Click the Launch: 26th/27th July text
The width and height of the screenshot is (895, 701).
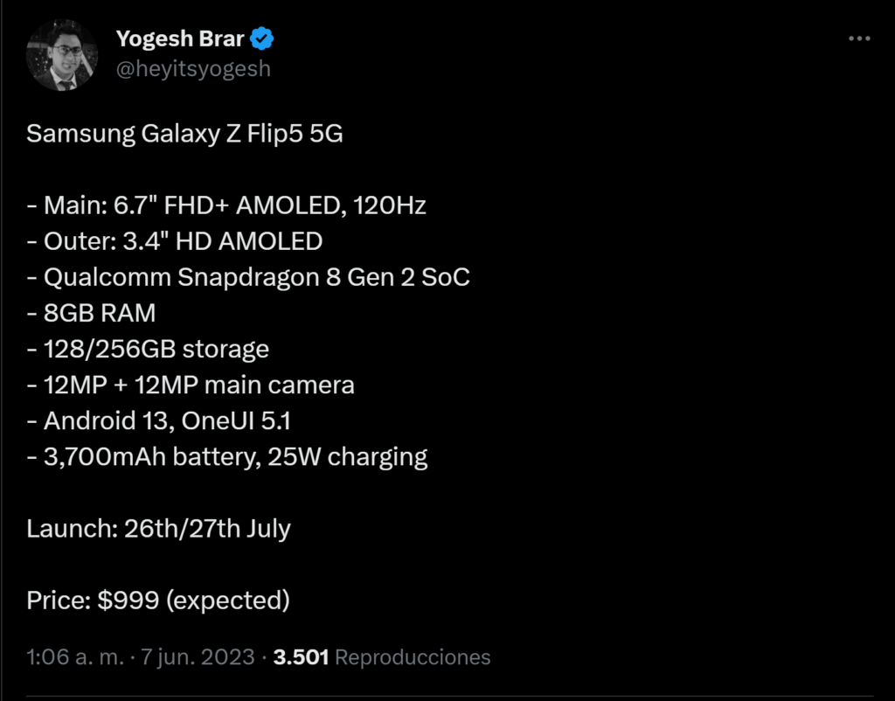[x=158, y=529]
